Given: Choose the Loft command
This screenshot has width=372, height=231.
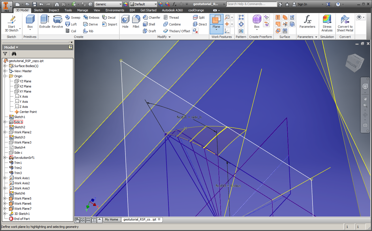Looking at the screenshot, I should tap(71, 24).
